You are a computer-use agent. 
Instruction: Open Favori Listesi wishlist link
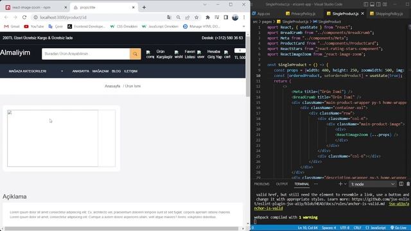(x=185, y=54)
